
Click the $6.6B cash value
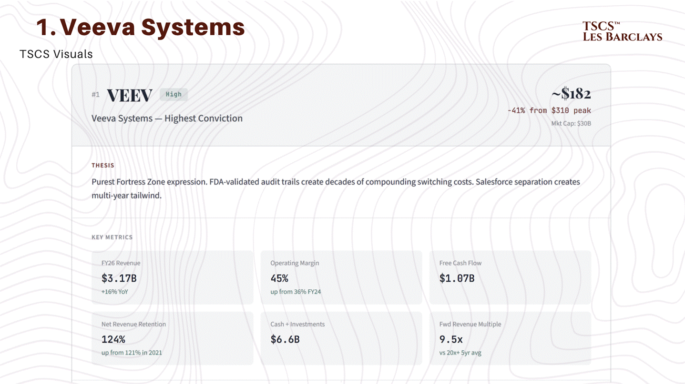tap(285, 340)
